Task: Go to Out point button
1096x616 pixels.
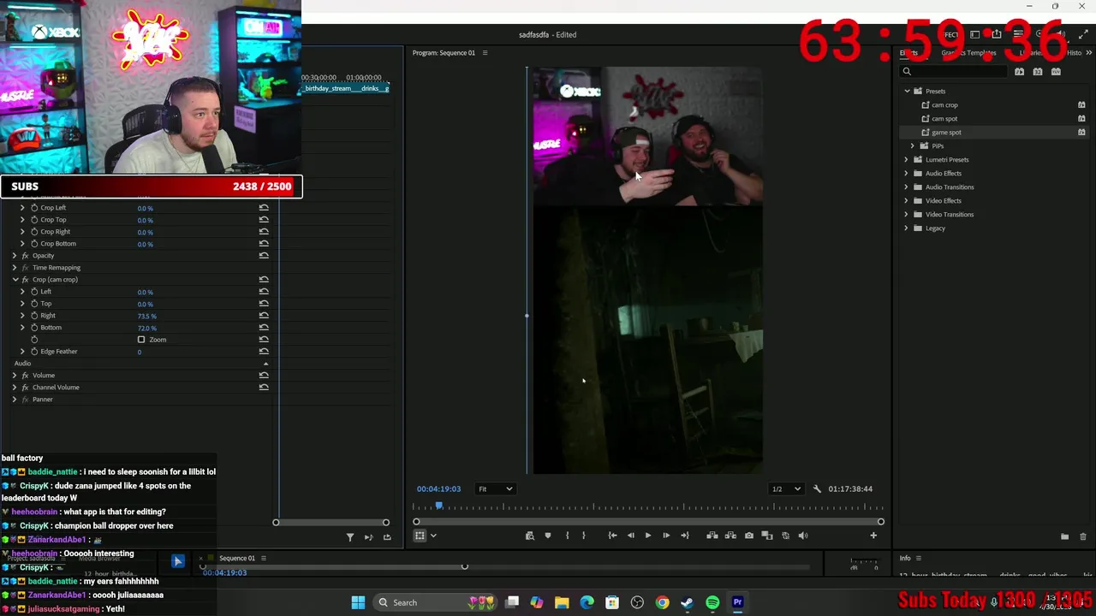Action: click(x=684, y=536)
